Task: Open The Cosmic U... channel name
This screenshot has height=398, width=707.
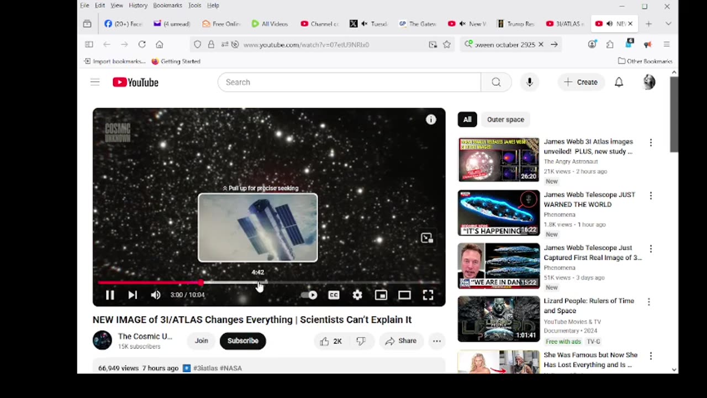Action: point(145,336)
